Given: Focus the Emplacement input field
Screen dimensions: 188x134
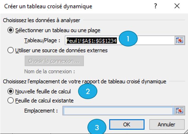Looking at the screenshot, I should [118, 110].
